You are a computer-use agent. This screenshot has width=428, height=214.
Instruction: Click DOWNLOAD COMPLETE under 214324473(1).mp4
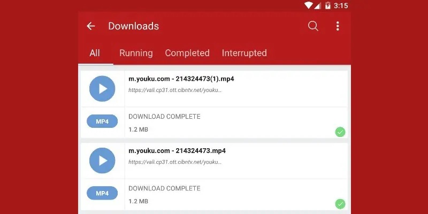(x=164, y=117)
